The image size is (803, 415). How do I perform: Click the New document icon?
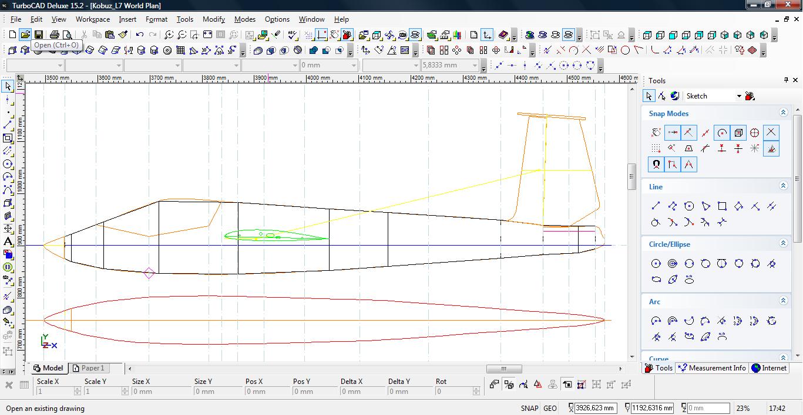13,35
